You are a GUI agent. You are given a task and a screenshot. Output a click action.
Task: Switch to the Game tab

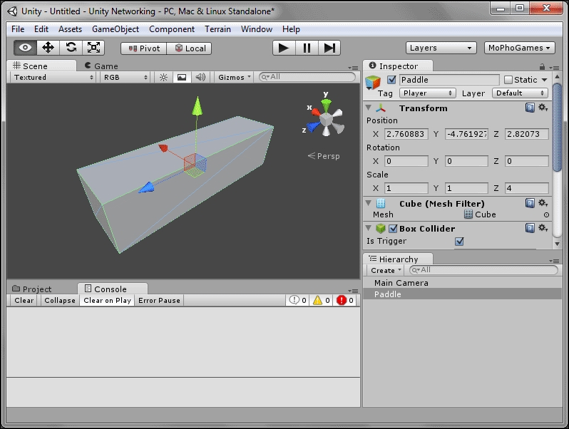pos(101,66)
